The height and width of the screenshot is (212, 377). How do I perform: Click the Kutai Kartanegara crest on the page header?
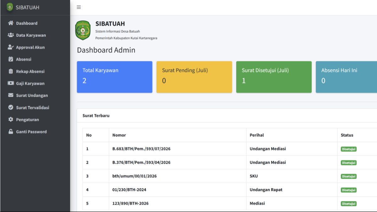click(83, 30)
